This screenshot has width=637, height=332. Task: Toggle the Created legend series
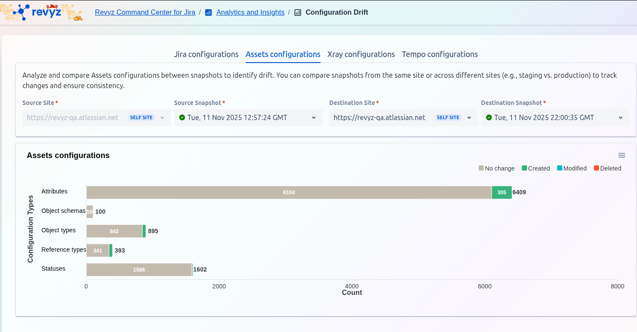pyautogui.click(x=536, y=168)
